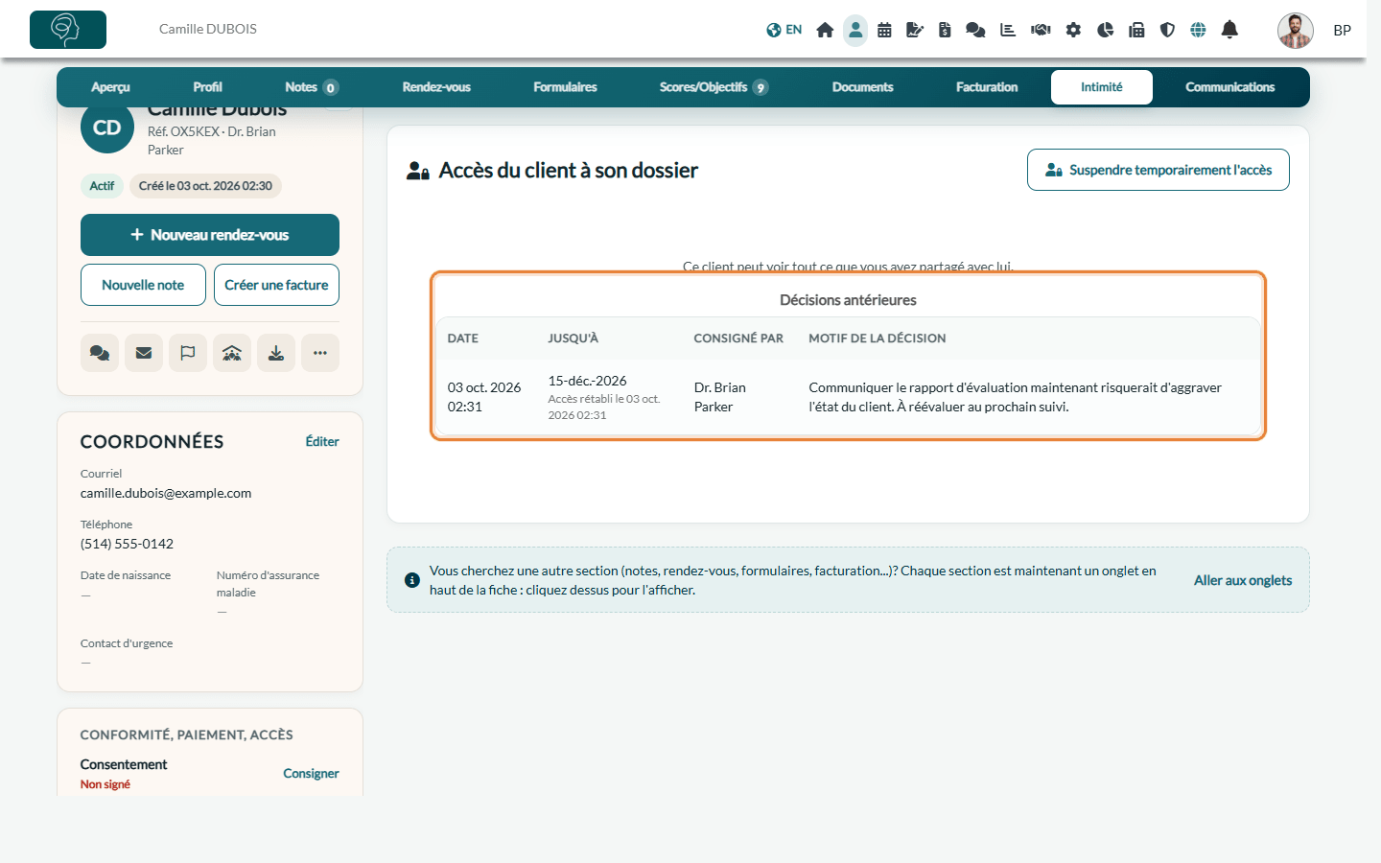Switch language with the EN globe button
This screenshot has height=863, width=1381.
point(784,30)
